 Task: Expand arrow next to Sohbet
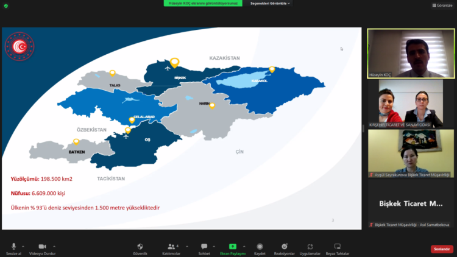tap(214, 247)
